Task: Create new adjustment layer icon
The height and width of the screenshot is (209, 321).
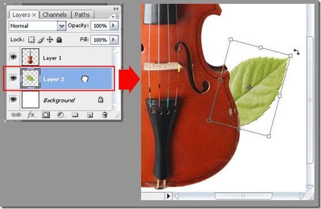Action: [x=61, y=115]
